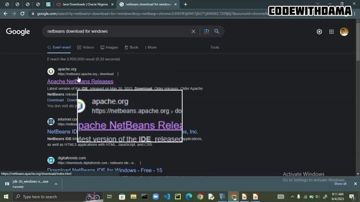Click the Google logo
360x202 pixels.
[18, 31]
